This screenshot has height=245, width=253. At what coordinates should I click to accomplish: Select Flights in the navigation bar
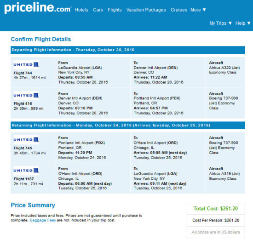pos(115,10)
